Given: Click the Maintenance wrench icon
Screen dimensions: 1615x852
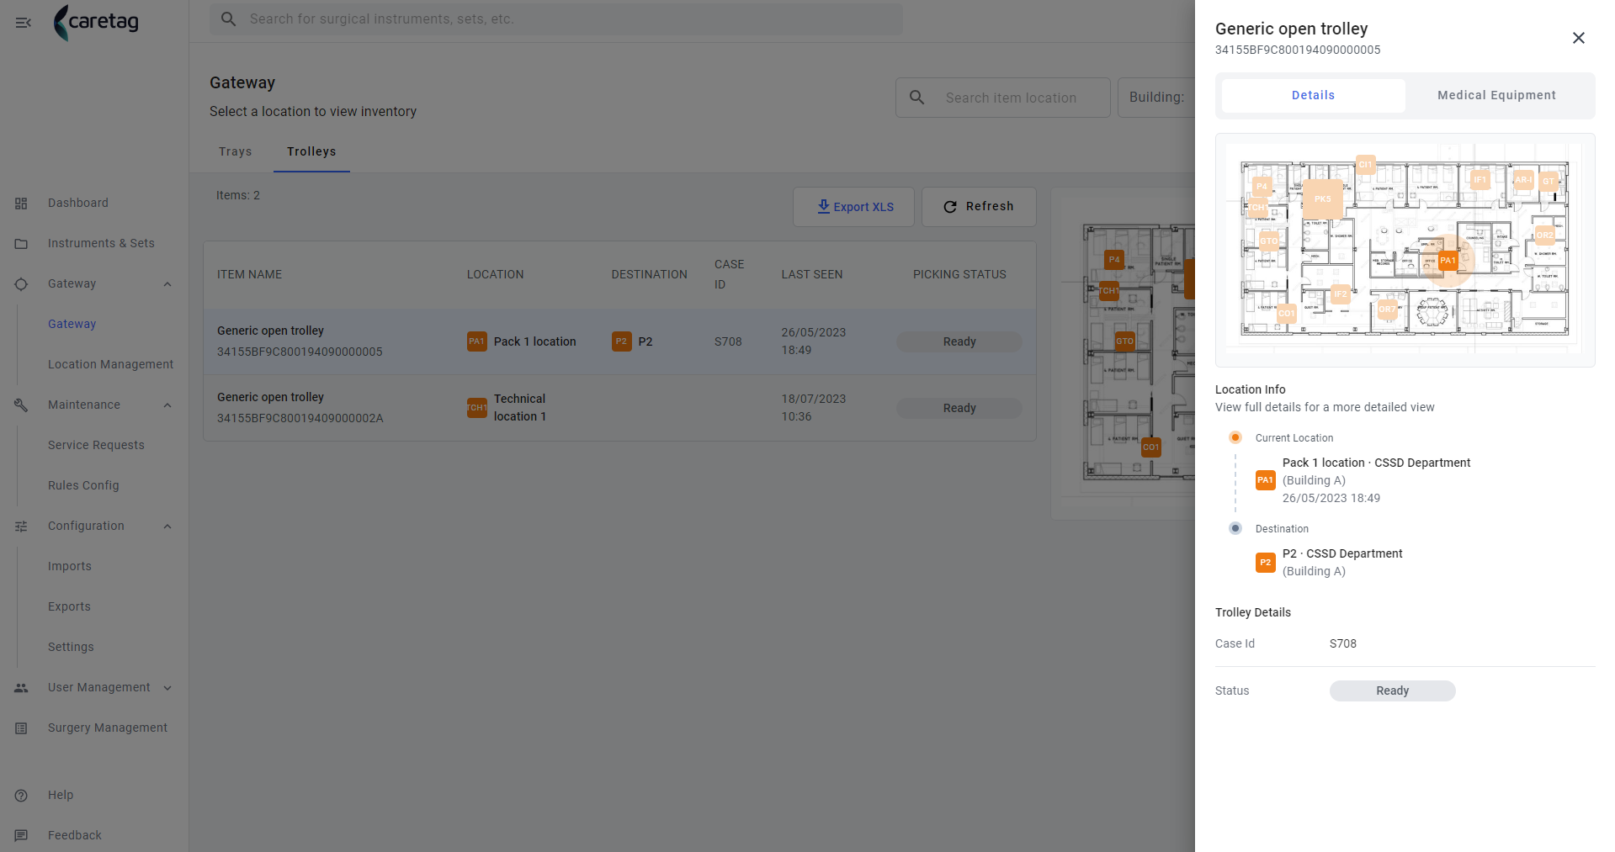Looking at the screenshot, I should 22,405.
